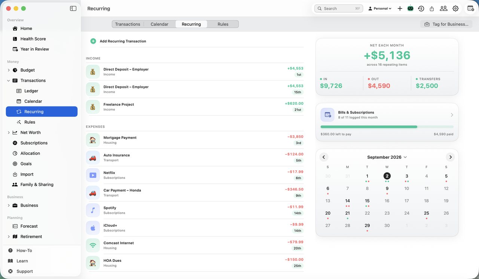Switch to the Transactions tab
The image size is (479, 279).
pyautogui.click(x=128, y=24)
